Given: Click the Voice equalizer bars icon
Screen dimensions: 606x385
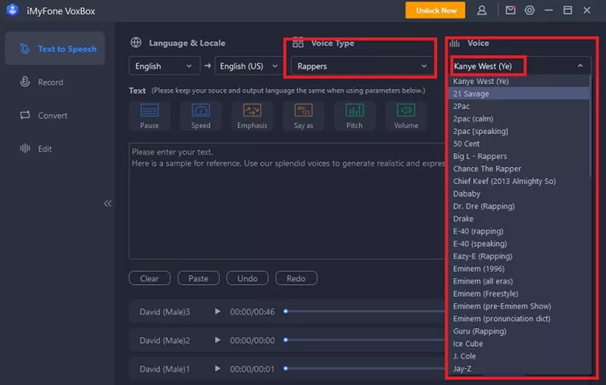Looking at the screenshot, I should click(x=454, y=43).
